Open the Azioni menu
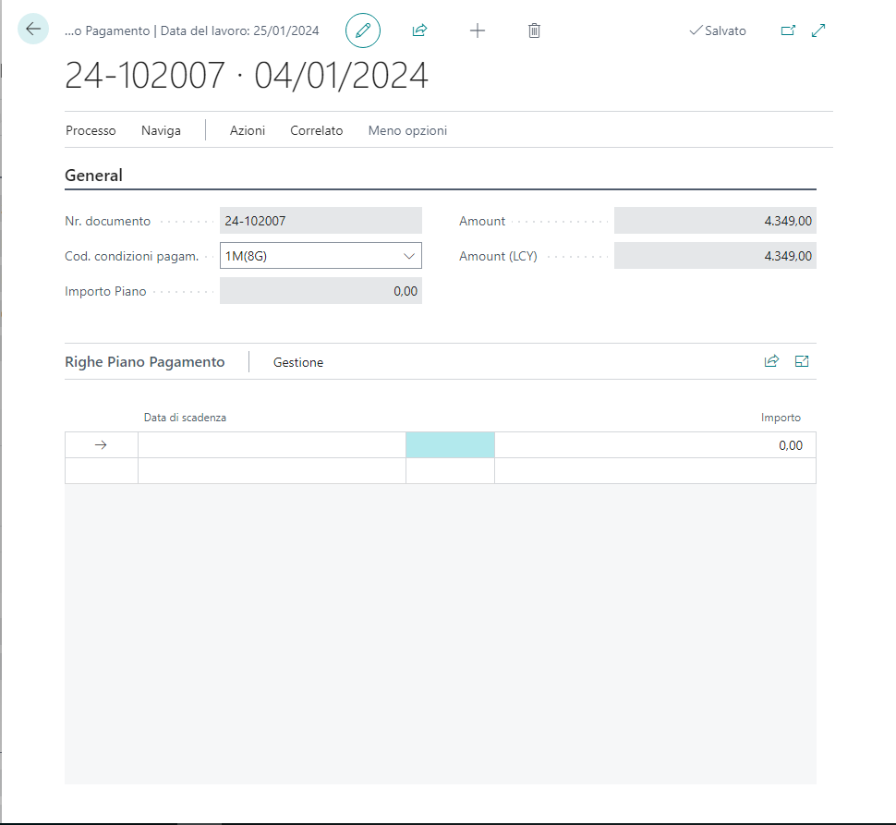 (x=248, y=130)
